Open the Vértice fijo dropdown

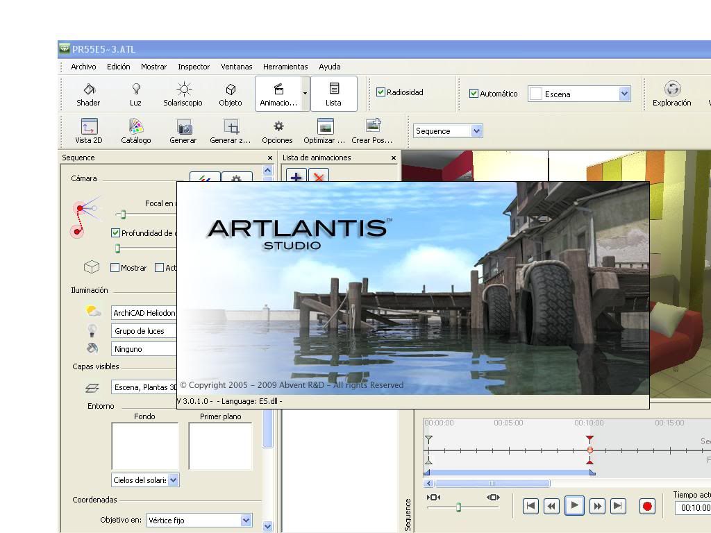tap(199, 521)
